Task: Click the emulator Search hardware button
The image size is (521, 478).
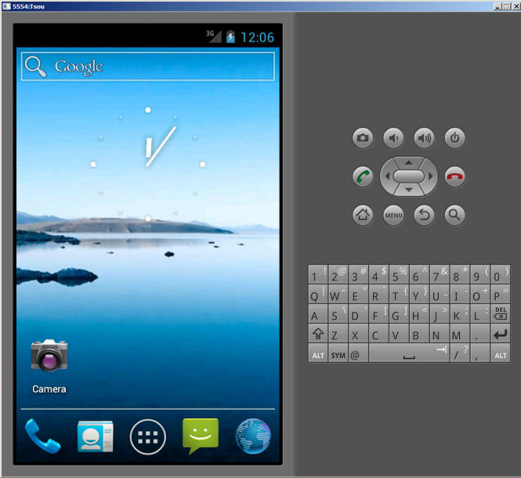Action: (x=455, y=215)
